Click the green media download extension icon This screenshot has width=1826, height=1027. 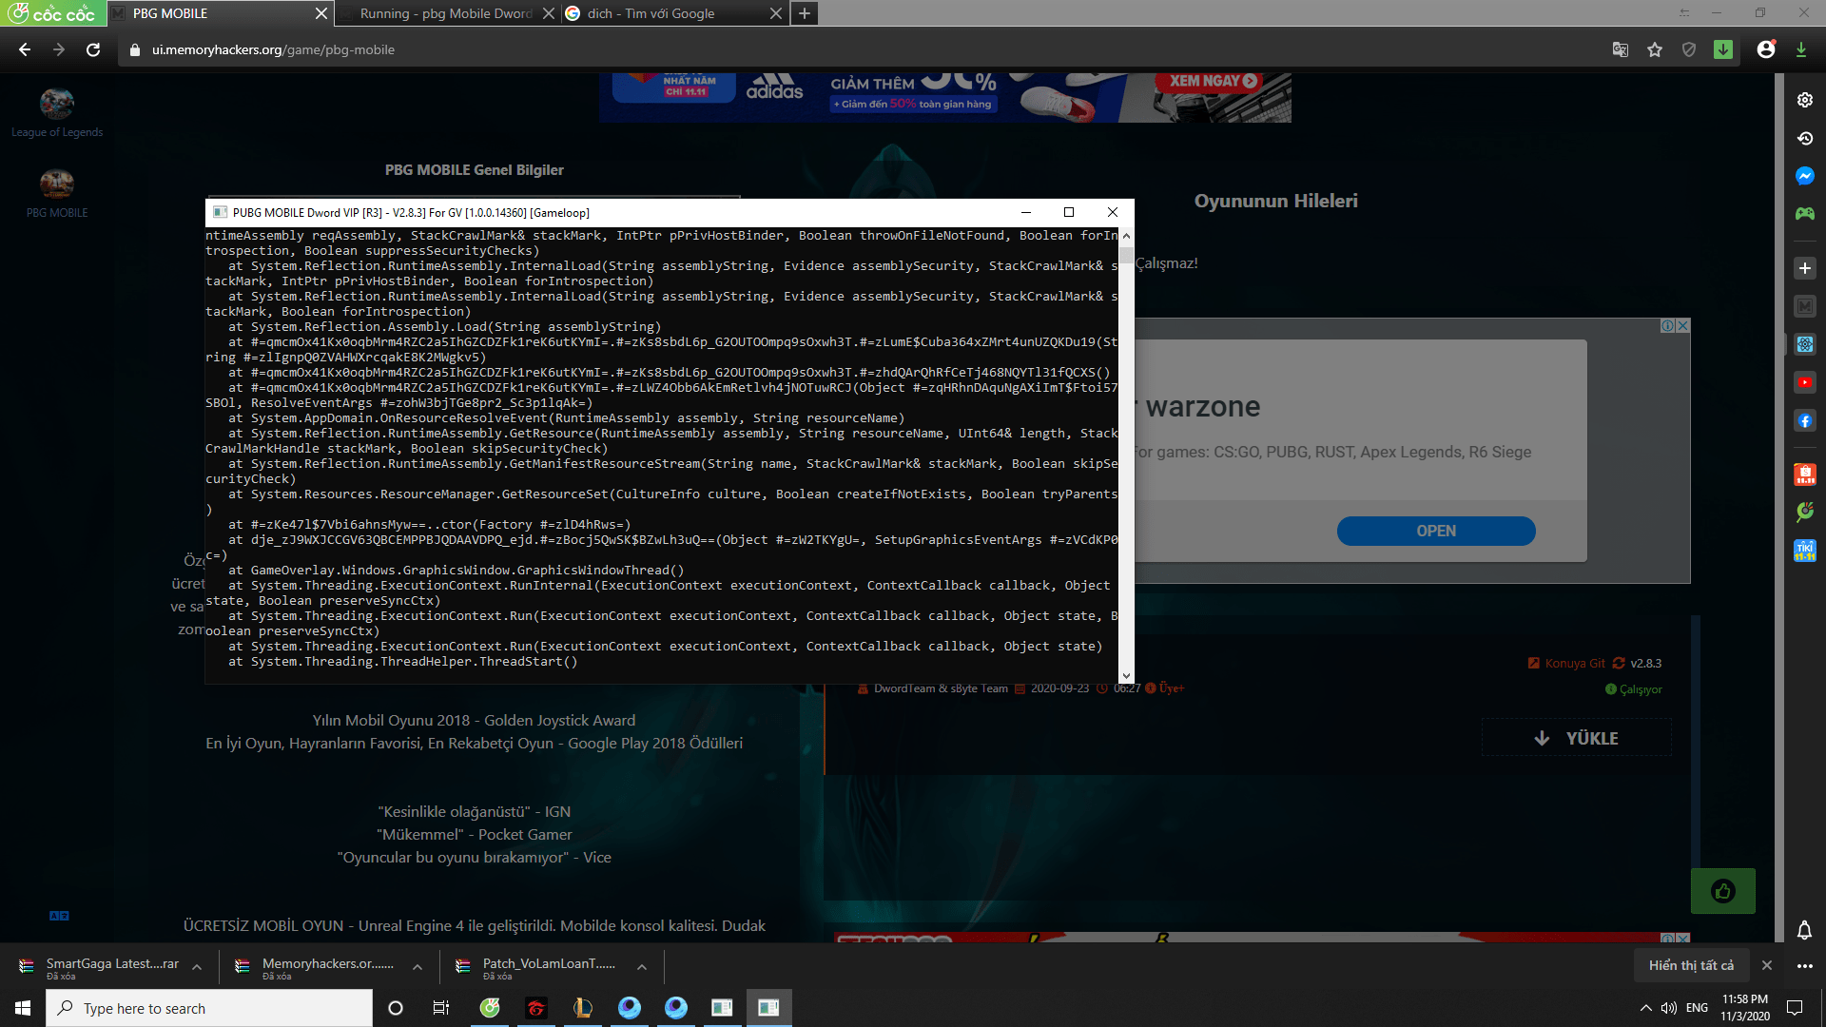(1723, 49)
